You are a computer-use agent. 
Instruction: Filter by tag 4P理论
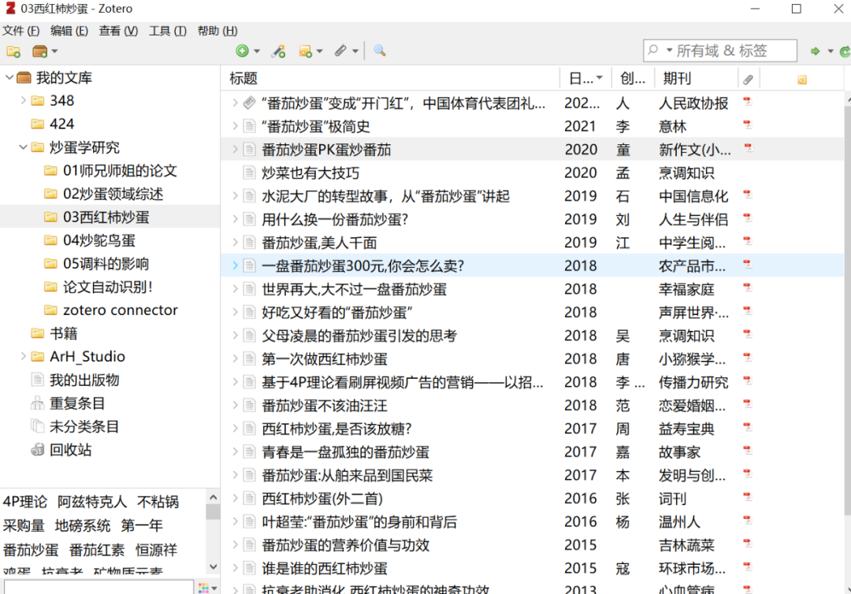click(25, 502)
